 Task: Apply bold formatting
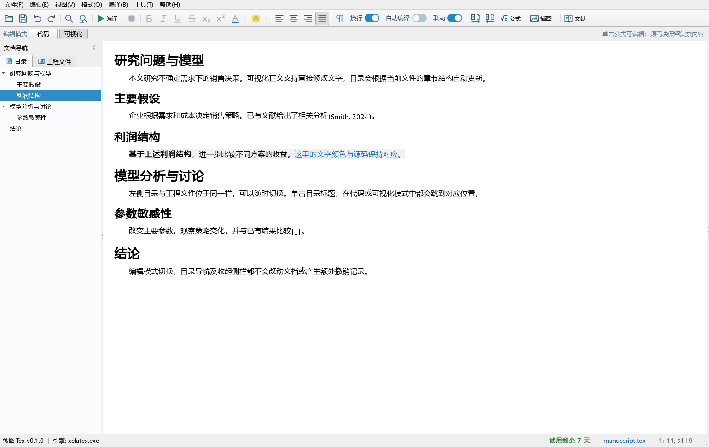click(x=149, y=18)
